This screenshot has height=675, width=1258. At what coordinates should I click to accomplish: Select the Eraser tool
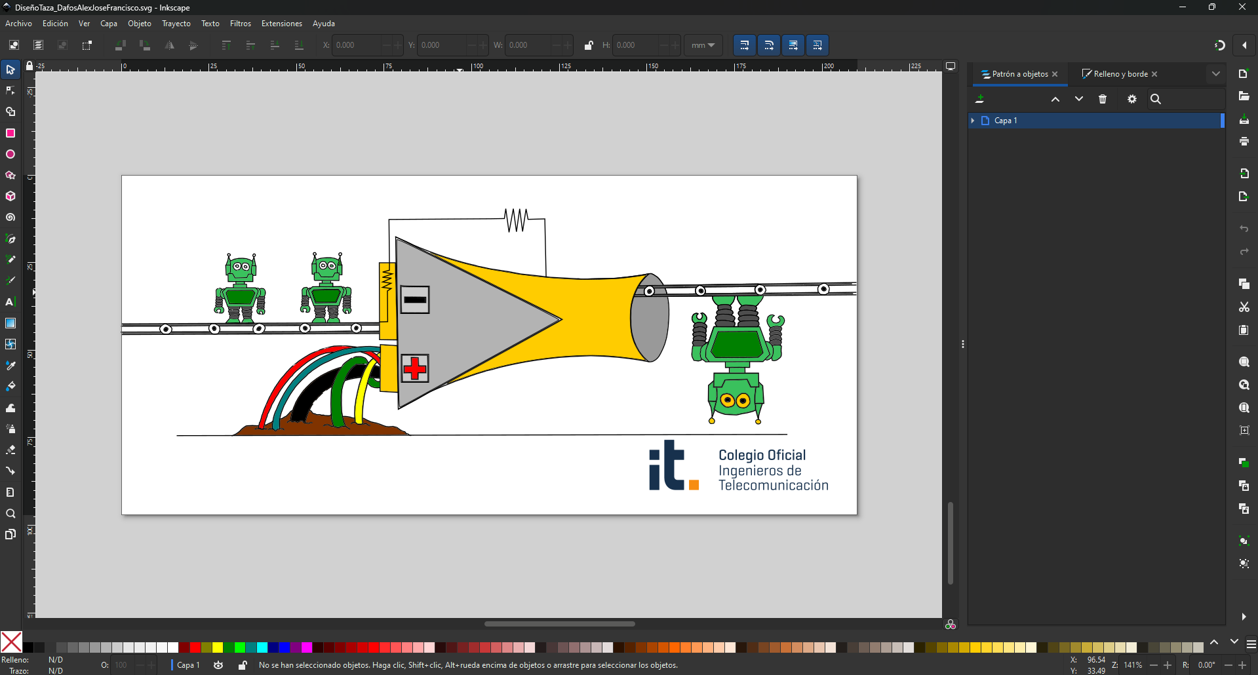(x=10, y=450)
